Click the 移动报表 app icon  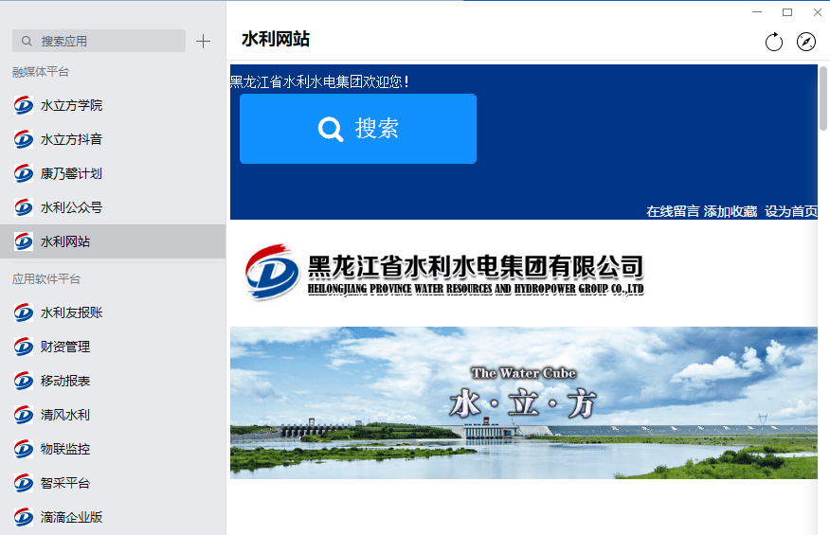[24, 381]
